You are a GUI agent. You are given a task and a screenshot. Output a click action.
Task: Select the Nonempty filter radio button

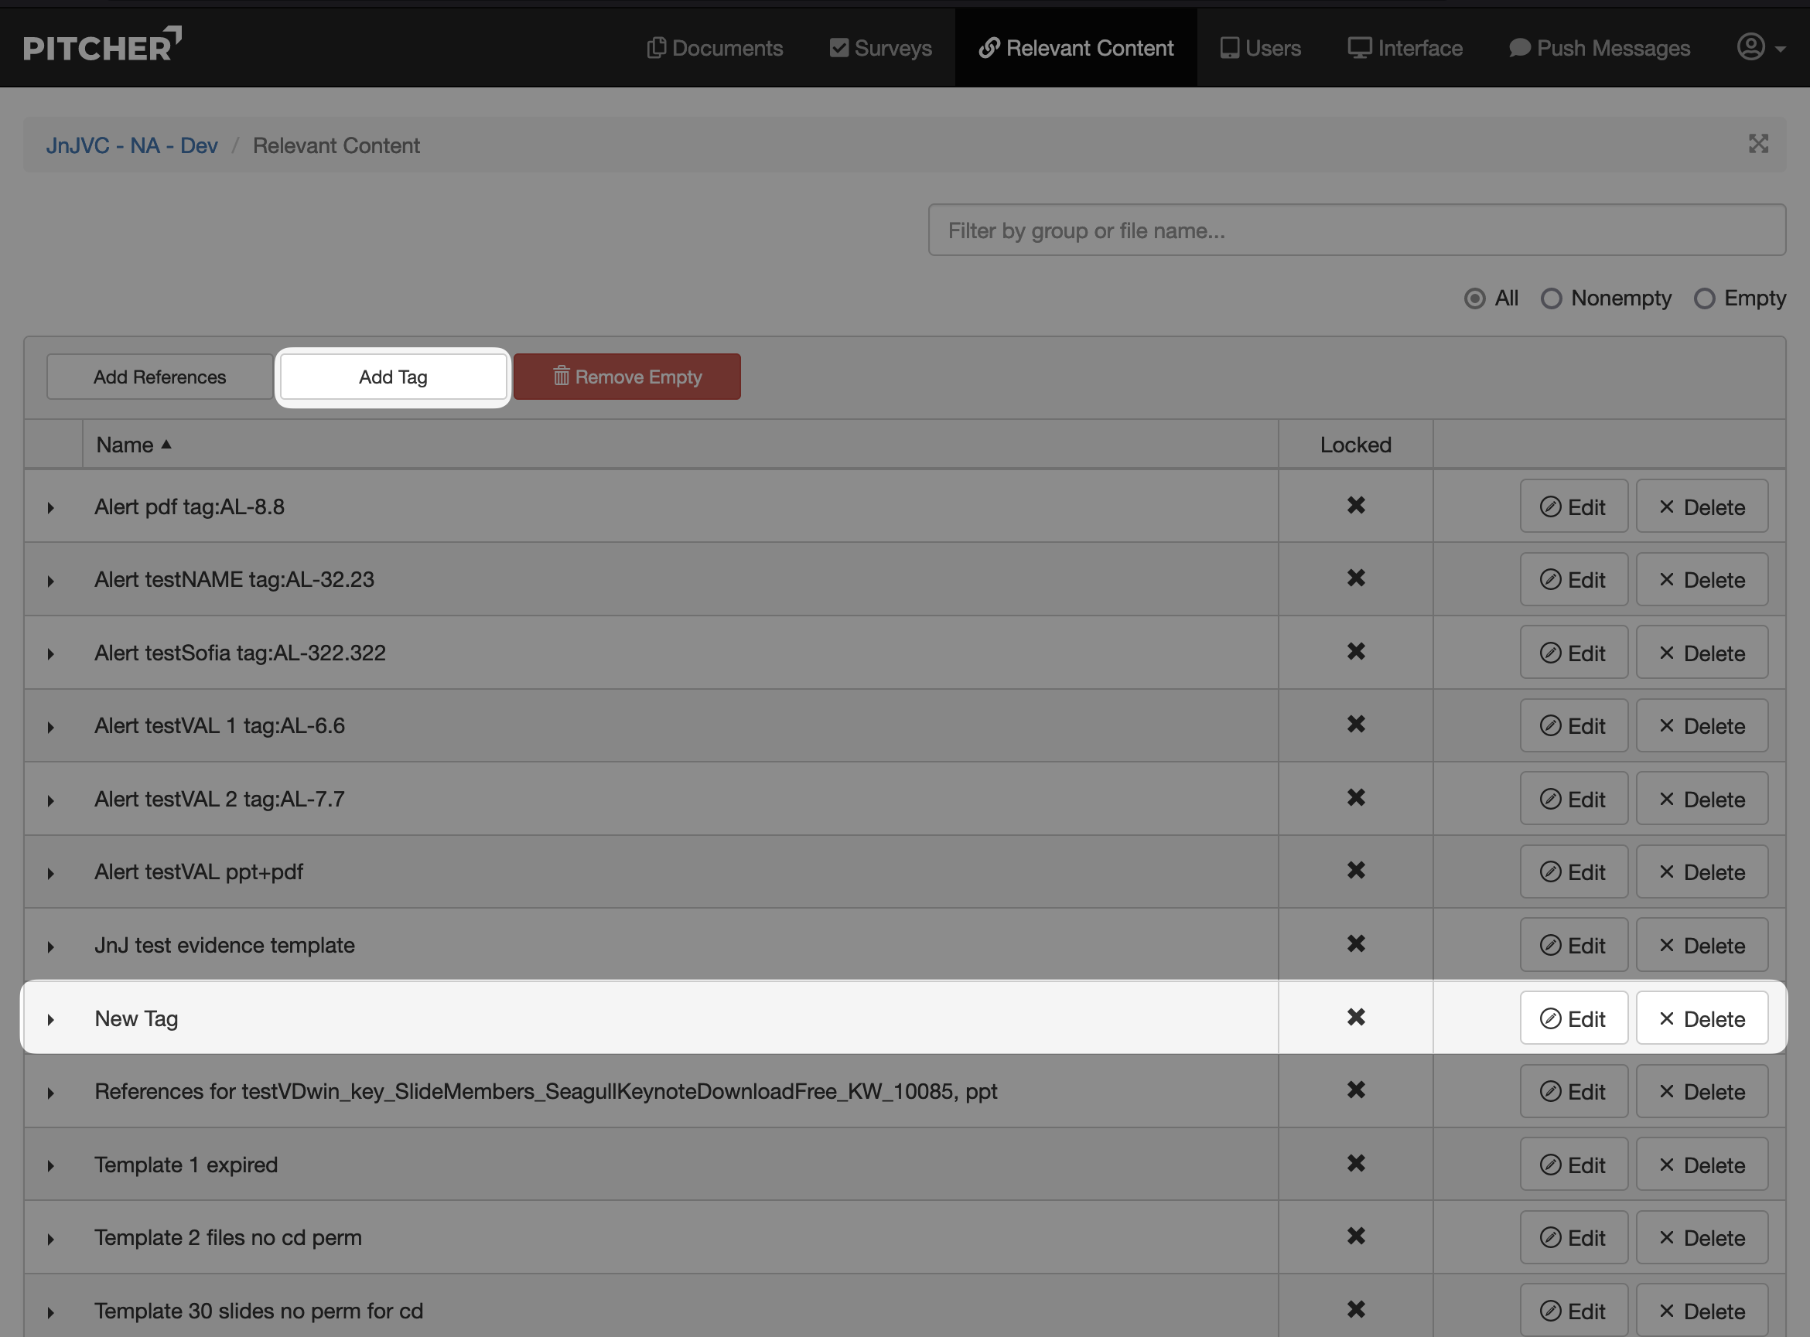pyautogui.click(x=1551, y=298)
